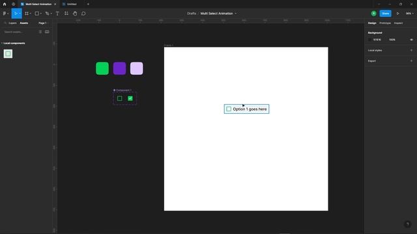
Task: Focus the Search assets field
Action: point(19,32)
